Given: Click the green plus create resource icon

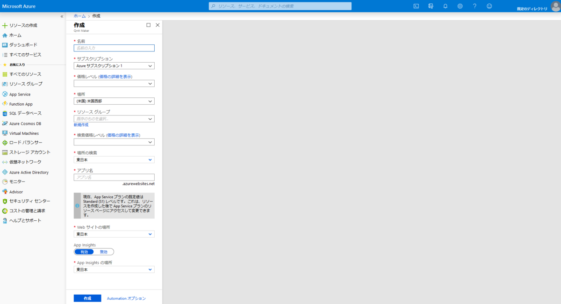Looking at the screenshot, I should pyautogui.click(x=5, y=25).
